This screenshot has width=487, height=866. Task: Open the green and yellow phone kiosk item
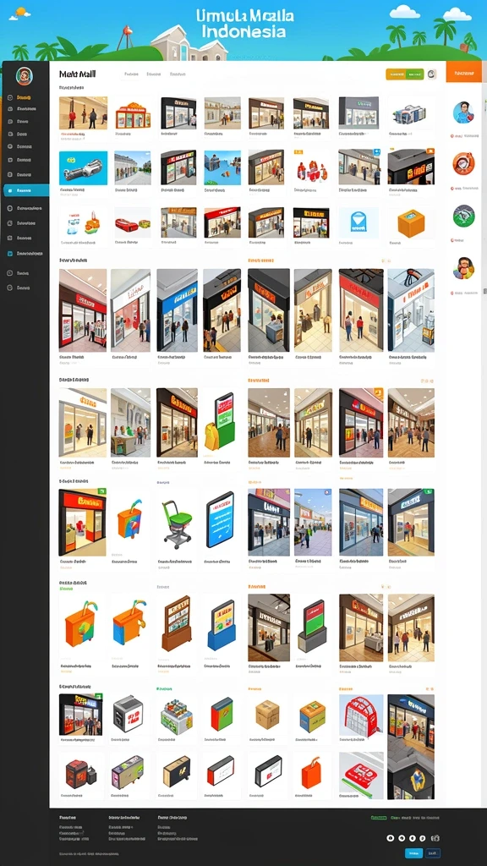click(222, 423)
